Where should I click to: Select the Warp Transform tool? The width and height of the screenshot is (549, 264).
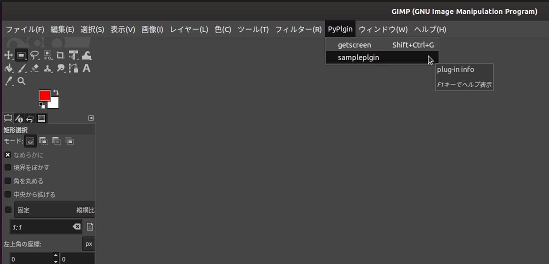[x=86, y=55]
